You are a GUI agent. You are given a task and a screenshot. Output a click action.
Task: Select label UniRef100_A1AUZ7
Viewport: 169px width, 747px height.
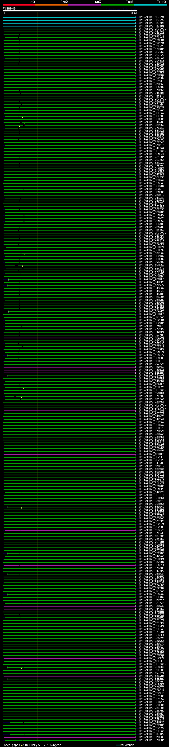[151, 355]
